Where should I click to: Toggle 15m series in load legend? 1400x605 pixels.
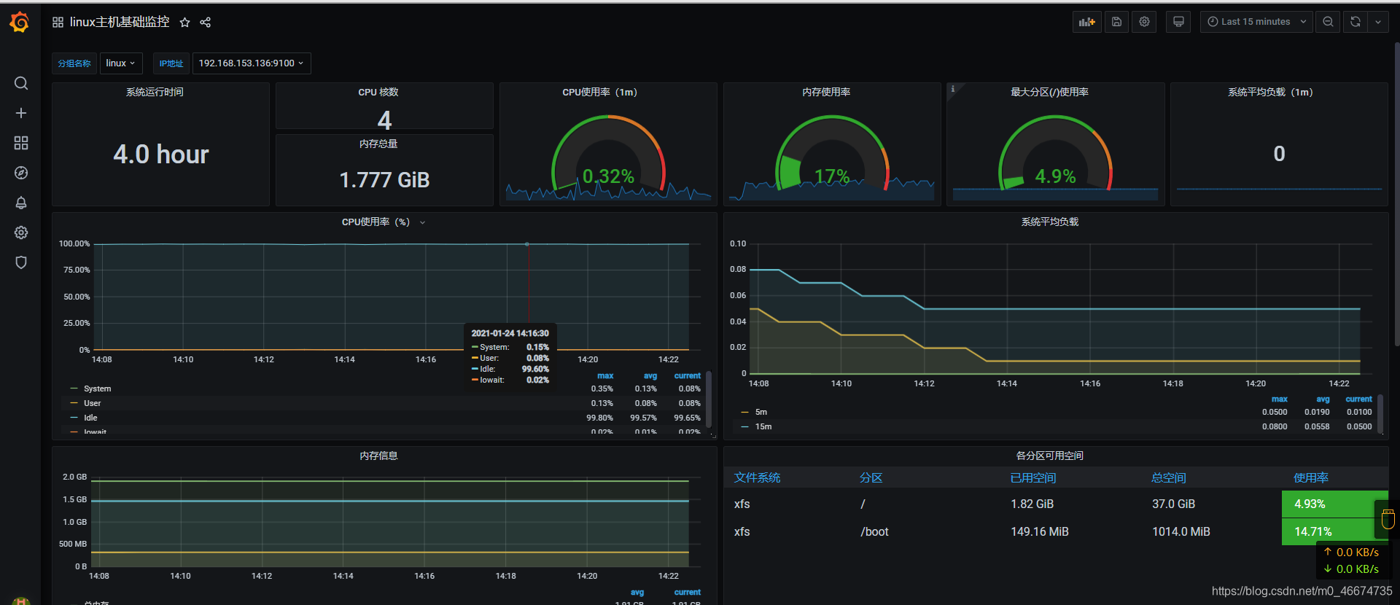(763, 427)
